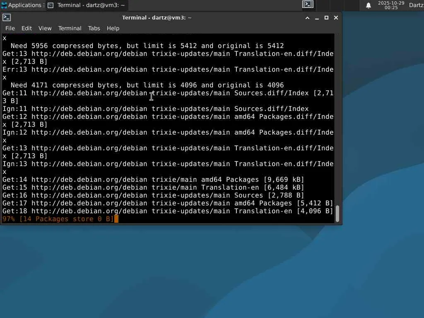Click the roll-up arrow button in the title bar
The width and height of the screenshot is (424, 318).
308,18
